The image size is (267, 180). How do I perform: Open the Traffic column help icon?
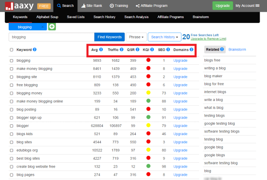click(x=121, y=50)
